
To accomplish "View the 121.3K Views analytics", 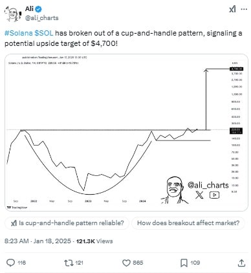I will 94,241.
